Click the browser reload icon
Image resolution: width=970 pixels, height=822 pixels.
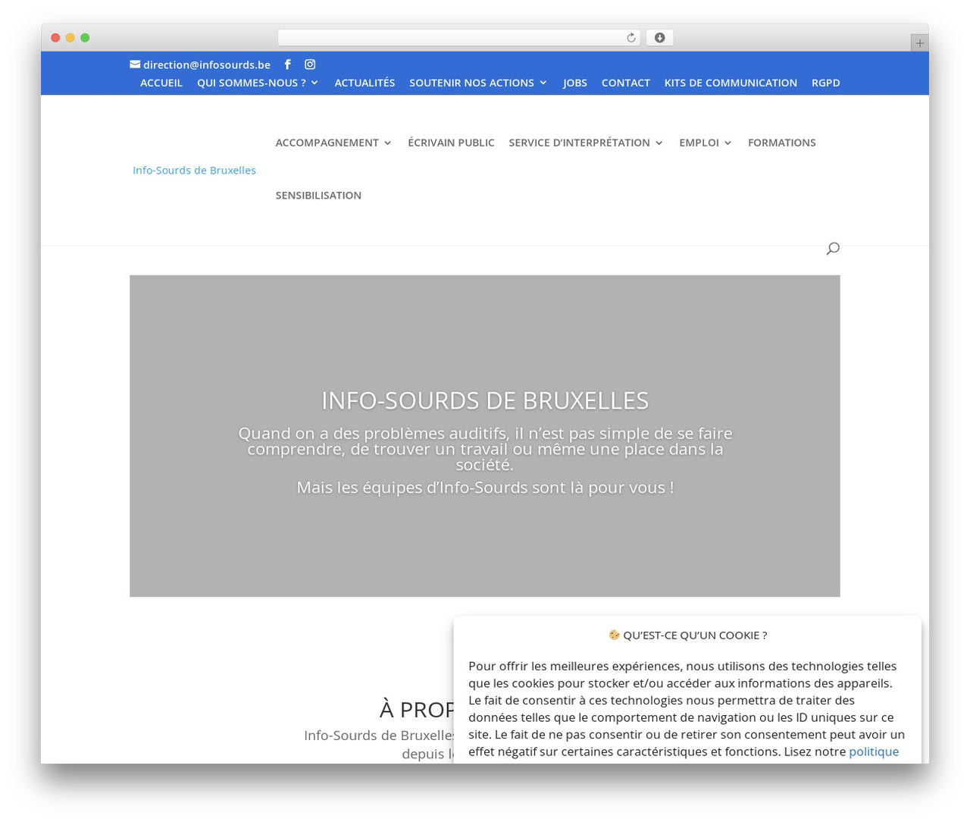630,38
